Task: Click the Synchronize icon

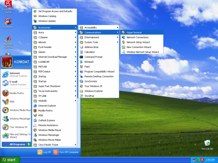Action: point(81,81)
